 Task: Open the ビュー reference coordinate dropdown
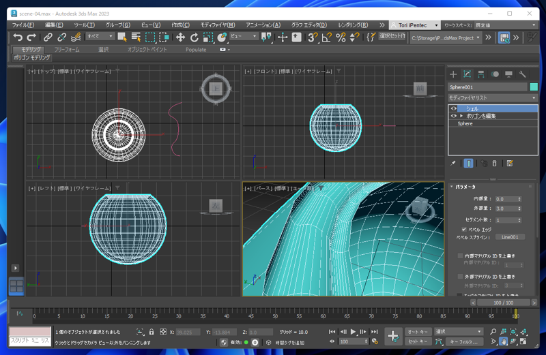(244, 36)
